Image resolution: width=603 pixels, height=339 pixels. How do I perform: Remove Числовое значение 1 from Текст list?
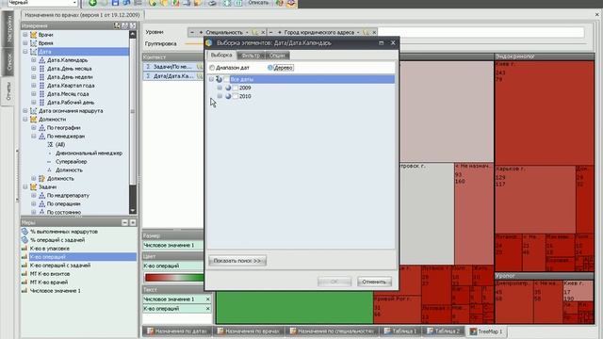tap(207, 299)
